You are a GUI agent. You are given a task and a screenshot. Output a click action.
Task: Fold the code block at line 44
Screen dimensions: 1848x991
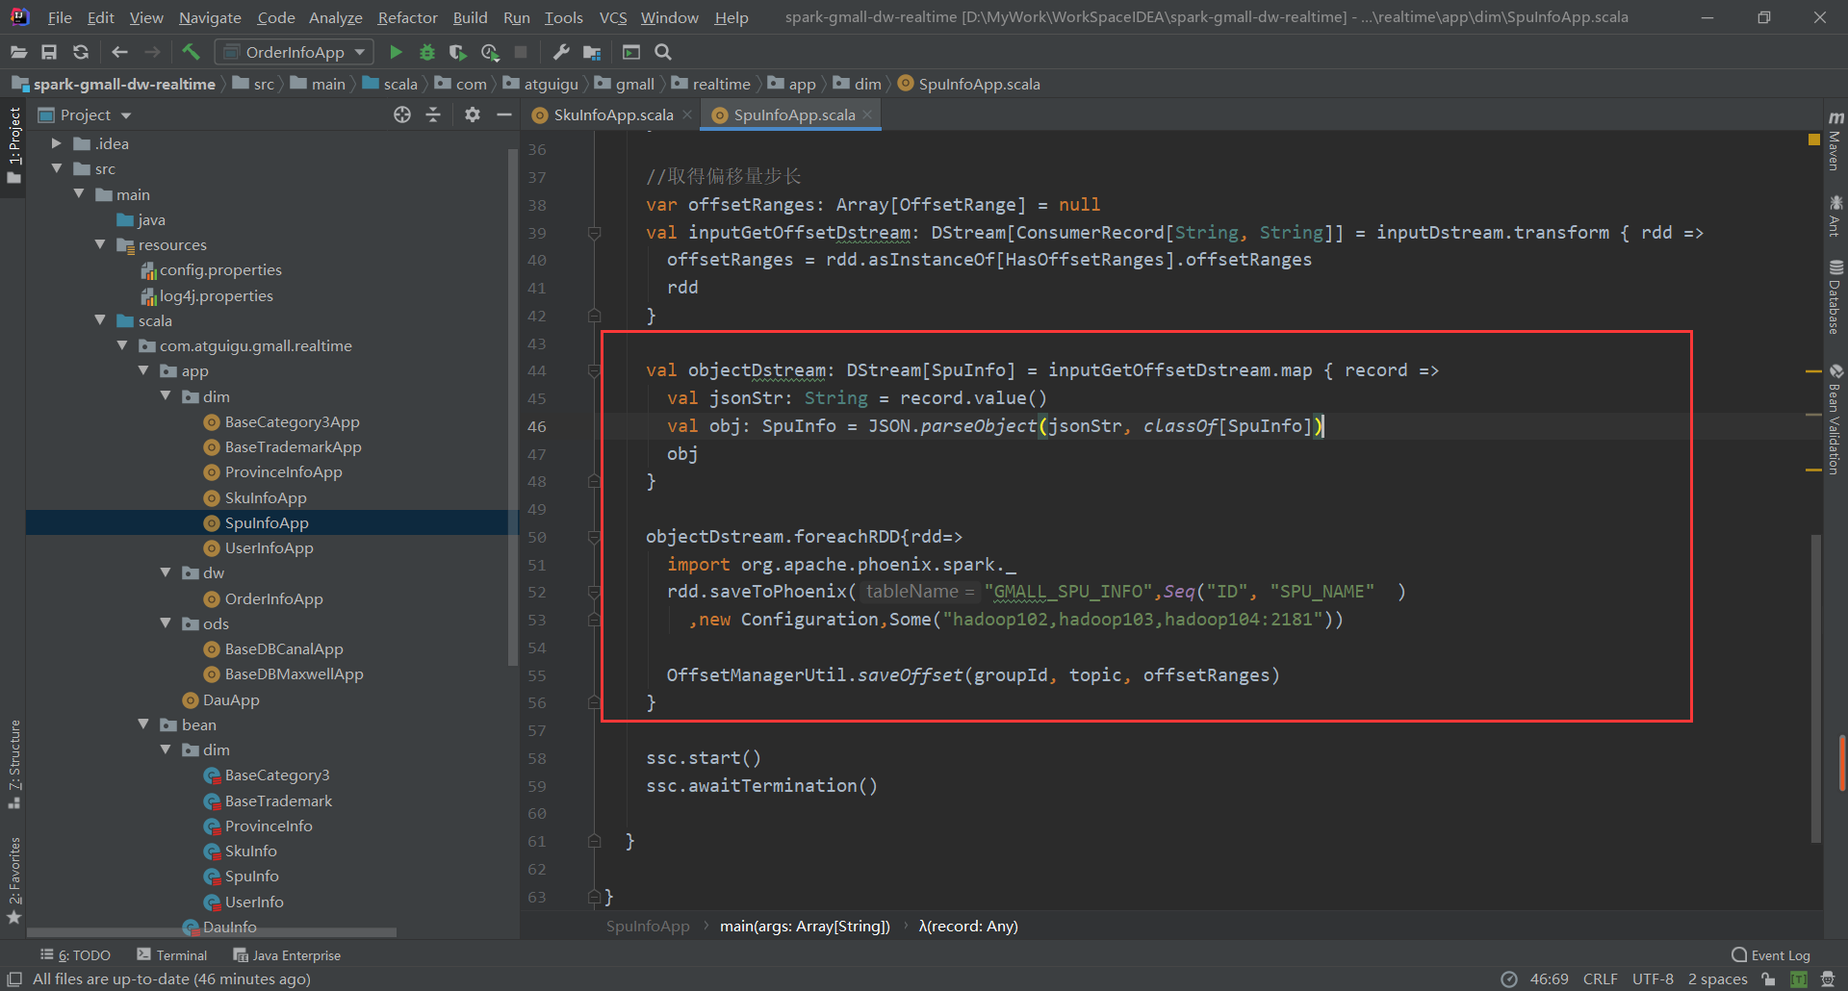(595, 370)
